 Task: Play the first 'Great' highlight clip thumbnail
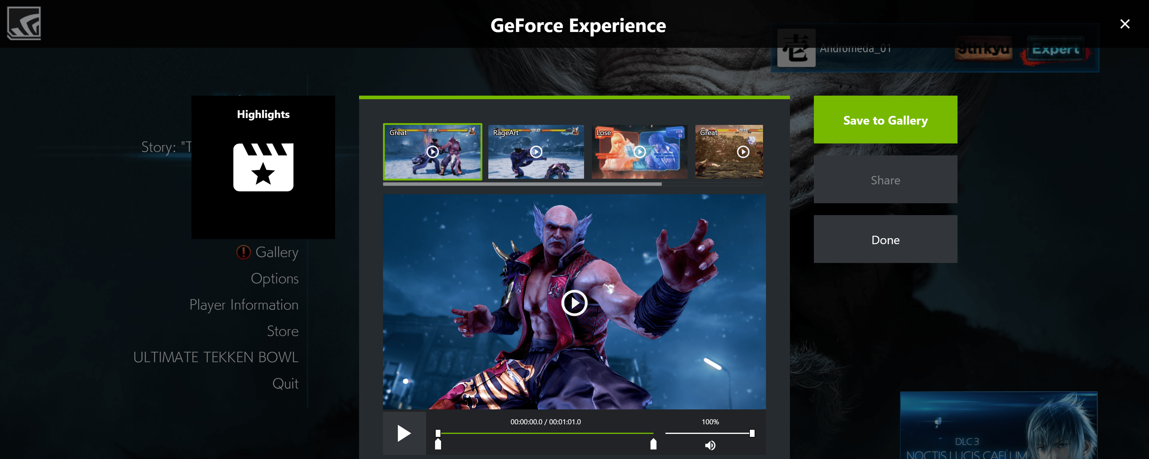pyautogui.click(x=432, y=152)
